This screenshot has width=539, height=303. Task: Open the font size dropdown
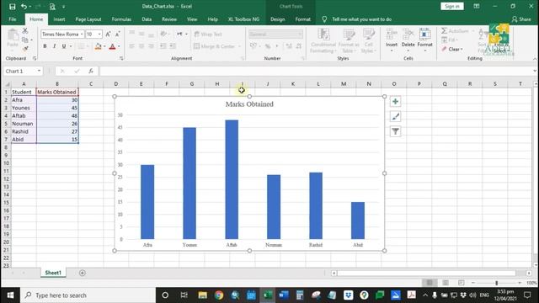(x=99, y=34)
